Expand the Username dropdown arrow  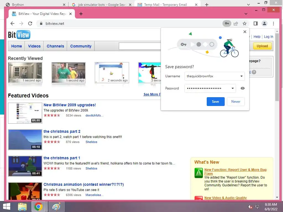(241, 76)
